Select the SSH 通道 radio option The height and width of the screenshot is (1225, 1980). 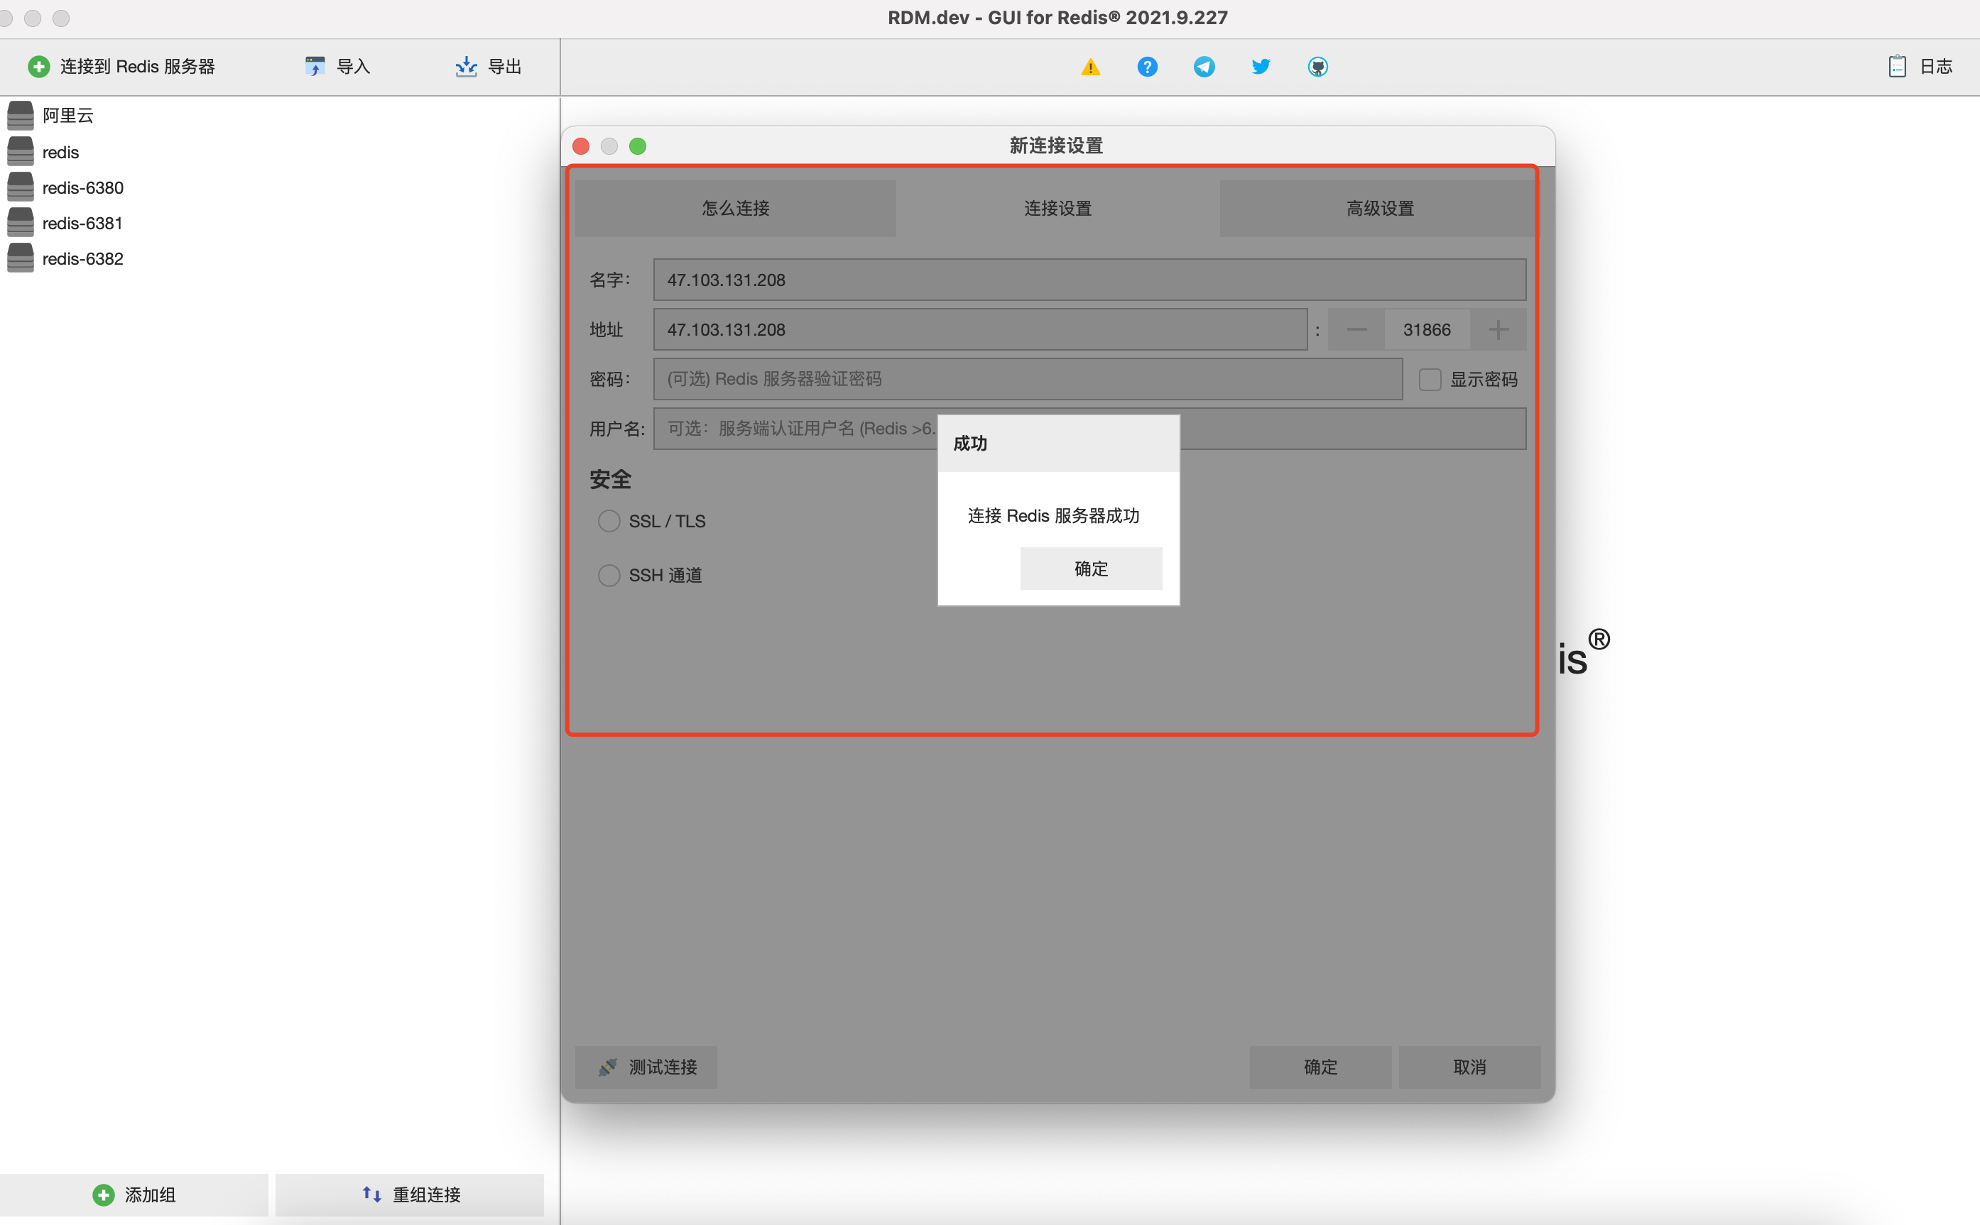609,575
